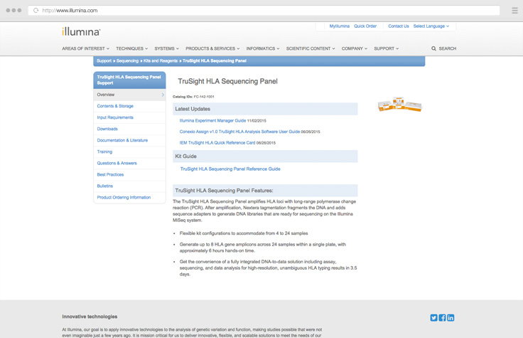Open the Scientific Content menu
Image resolution: width=523 pixels, height=338 pixels.
click(310, 48)
